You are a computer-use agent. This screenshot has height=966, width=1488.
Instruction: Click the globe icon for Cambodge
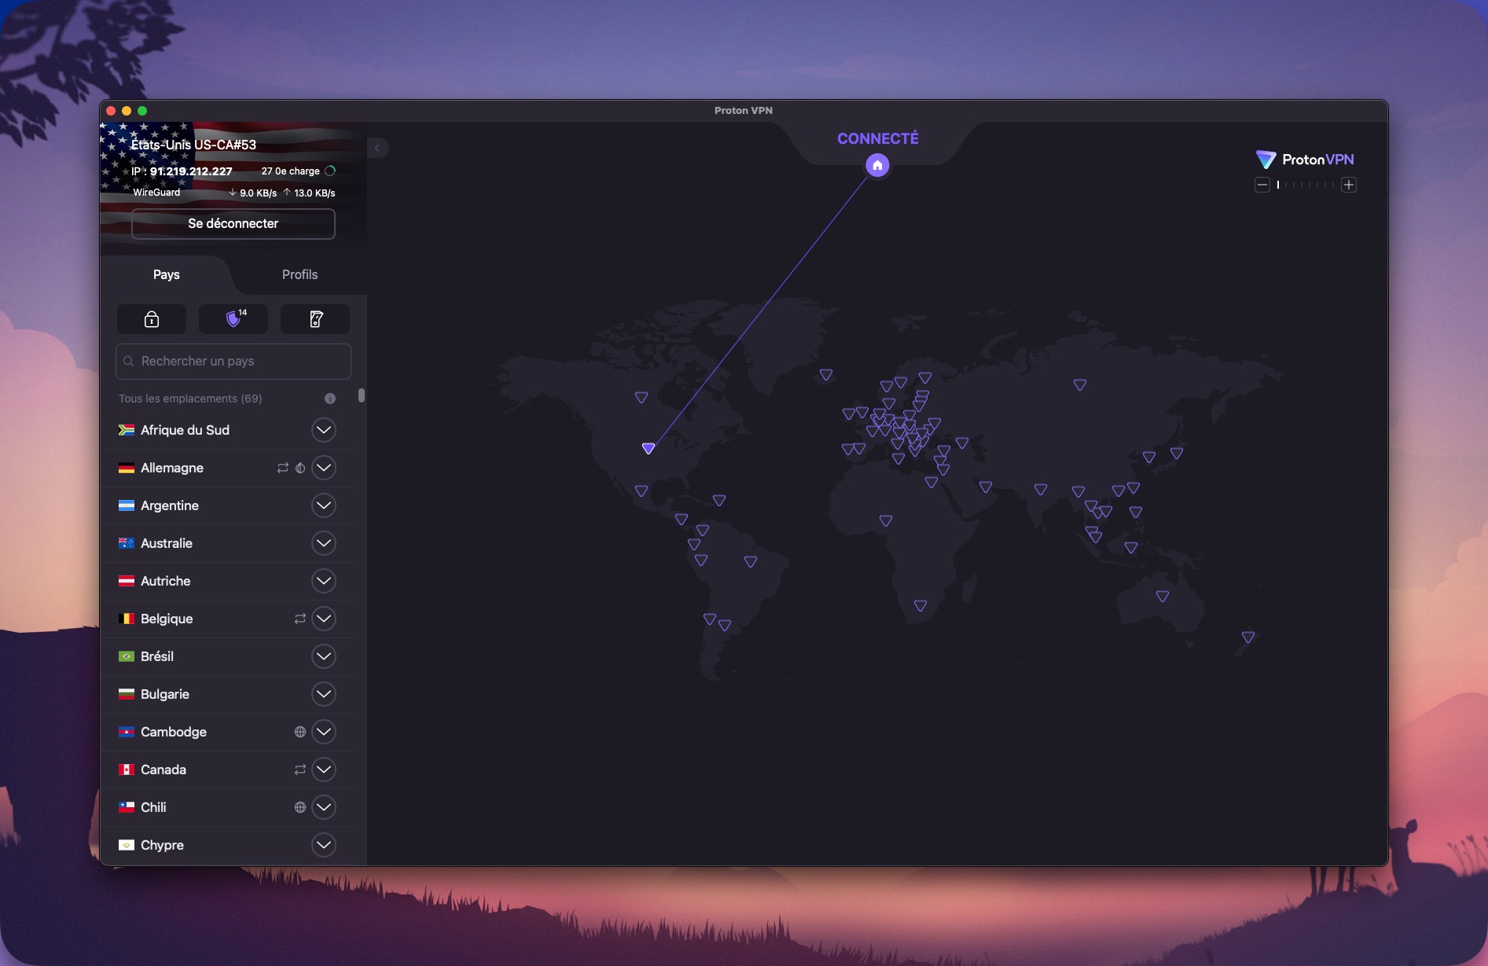(300, 732)
